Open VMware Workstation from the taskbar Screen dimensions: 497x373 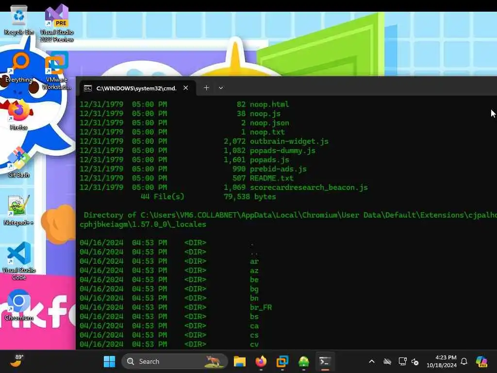tap(282, 361)
